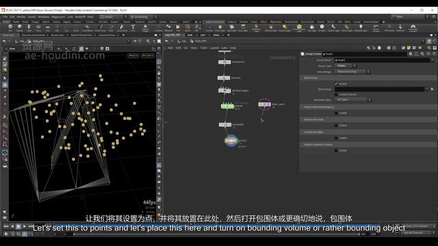The width and height of the screenshot is (438, 246).
Task: Select the Spray Paint shelf tool
Action: 122,27
